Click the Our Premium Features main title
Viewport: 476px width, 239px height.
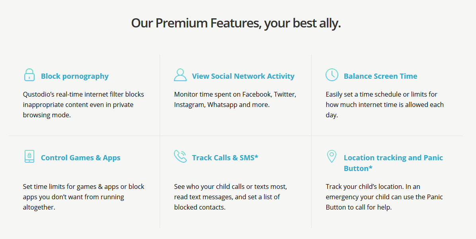tap(236, 23)
